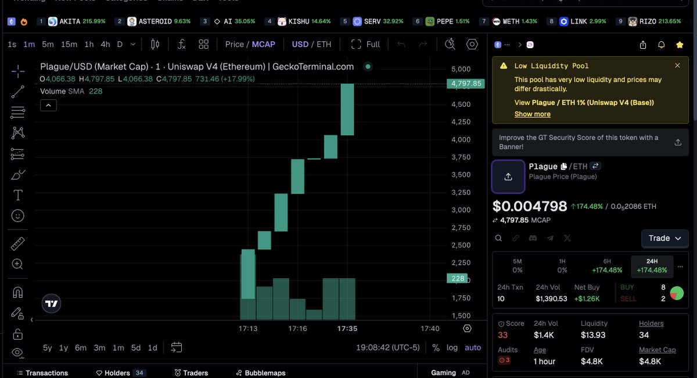Open Plague / ETH 1% Uniswap V4 Base pool

593,103
